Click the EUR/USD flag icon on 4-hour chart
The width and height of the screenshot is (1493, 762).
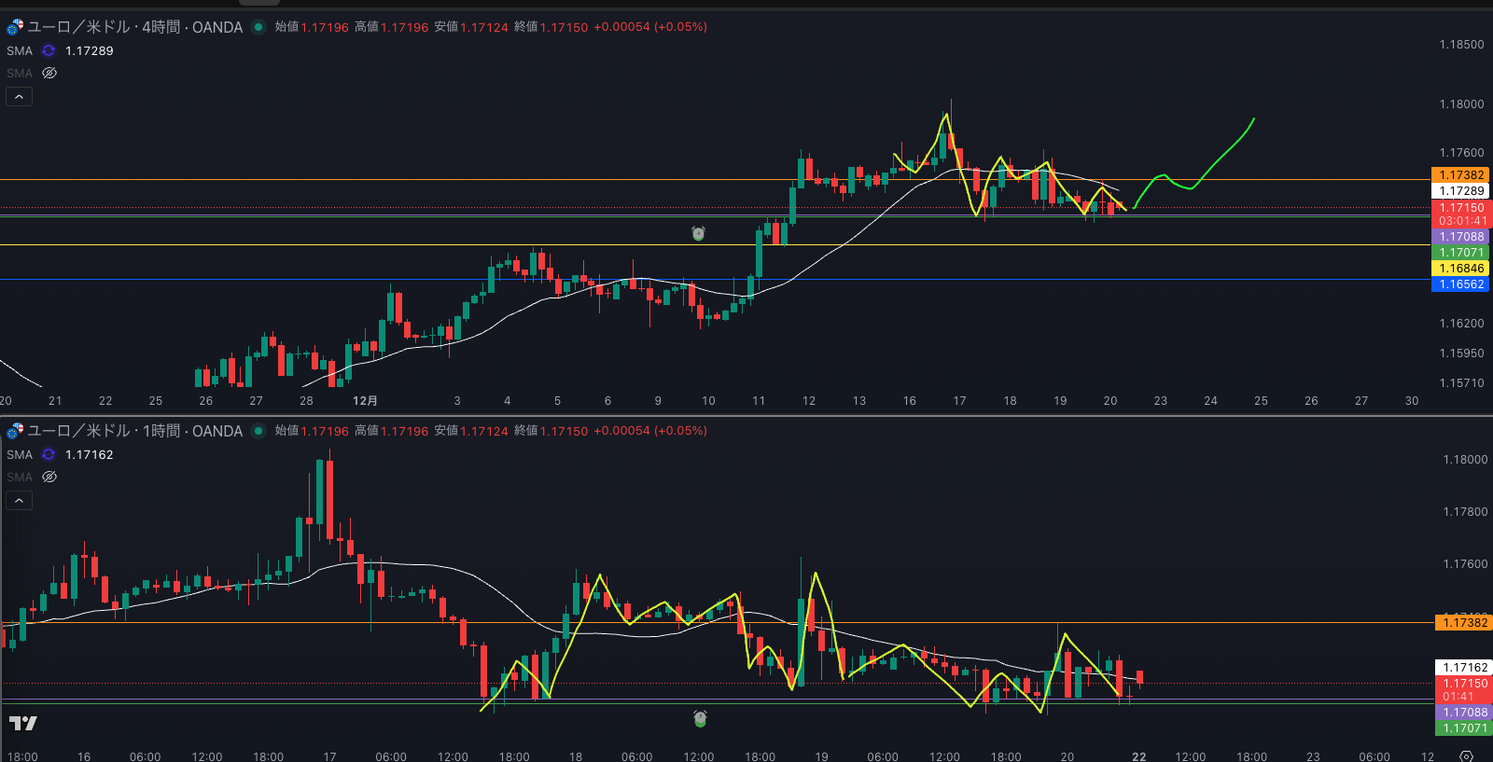click(15, 27)
